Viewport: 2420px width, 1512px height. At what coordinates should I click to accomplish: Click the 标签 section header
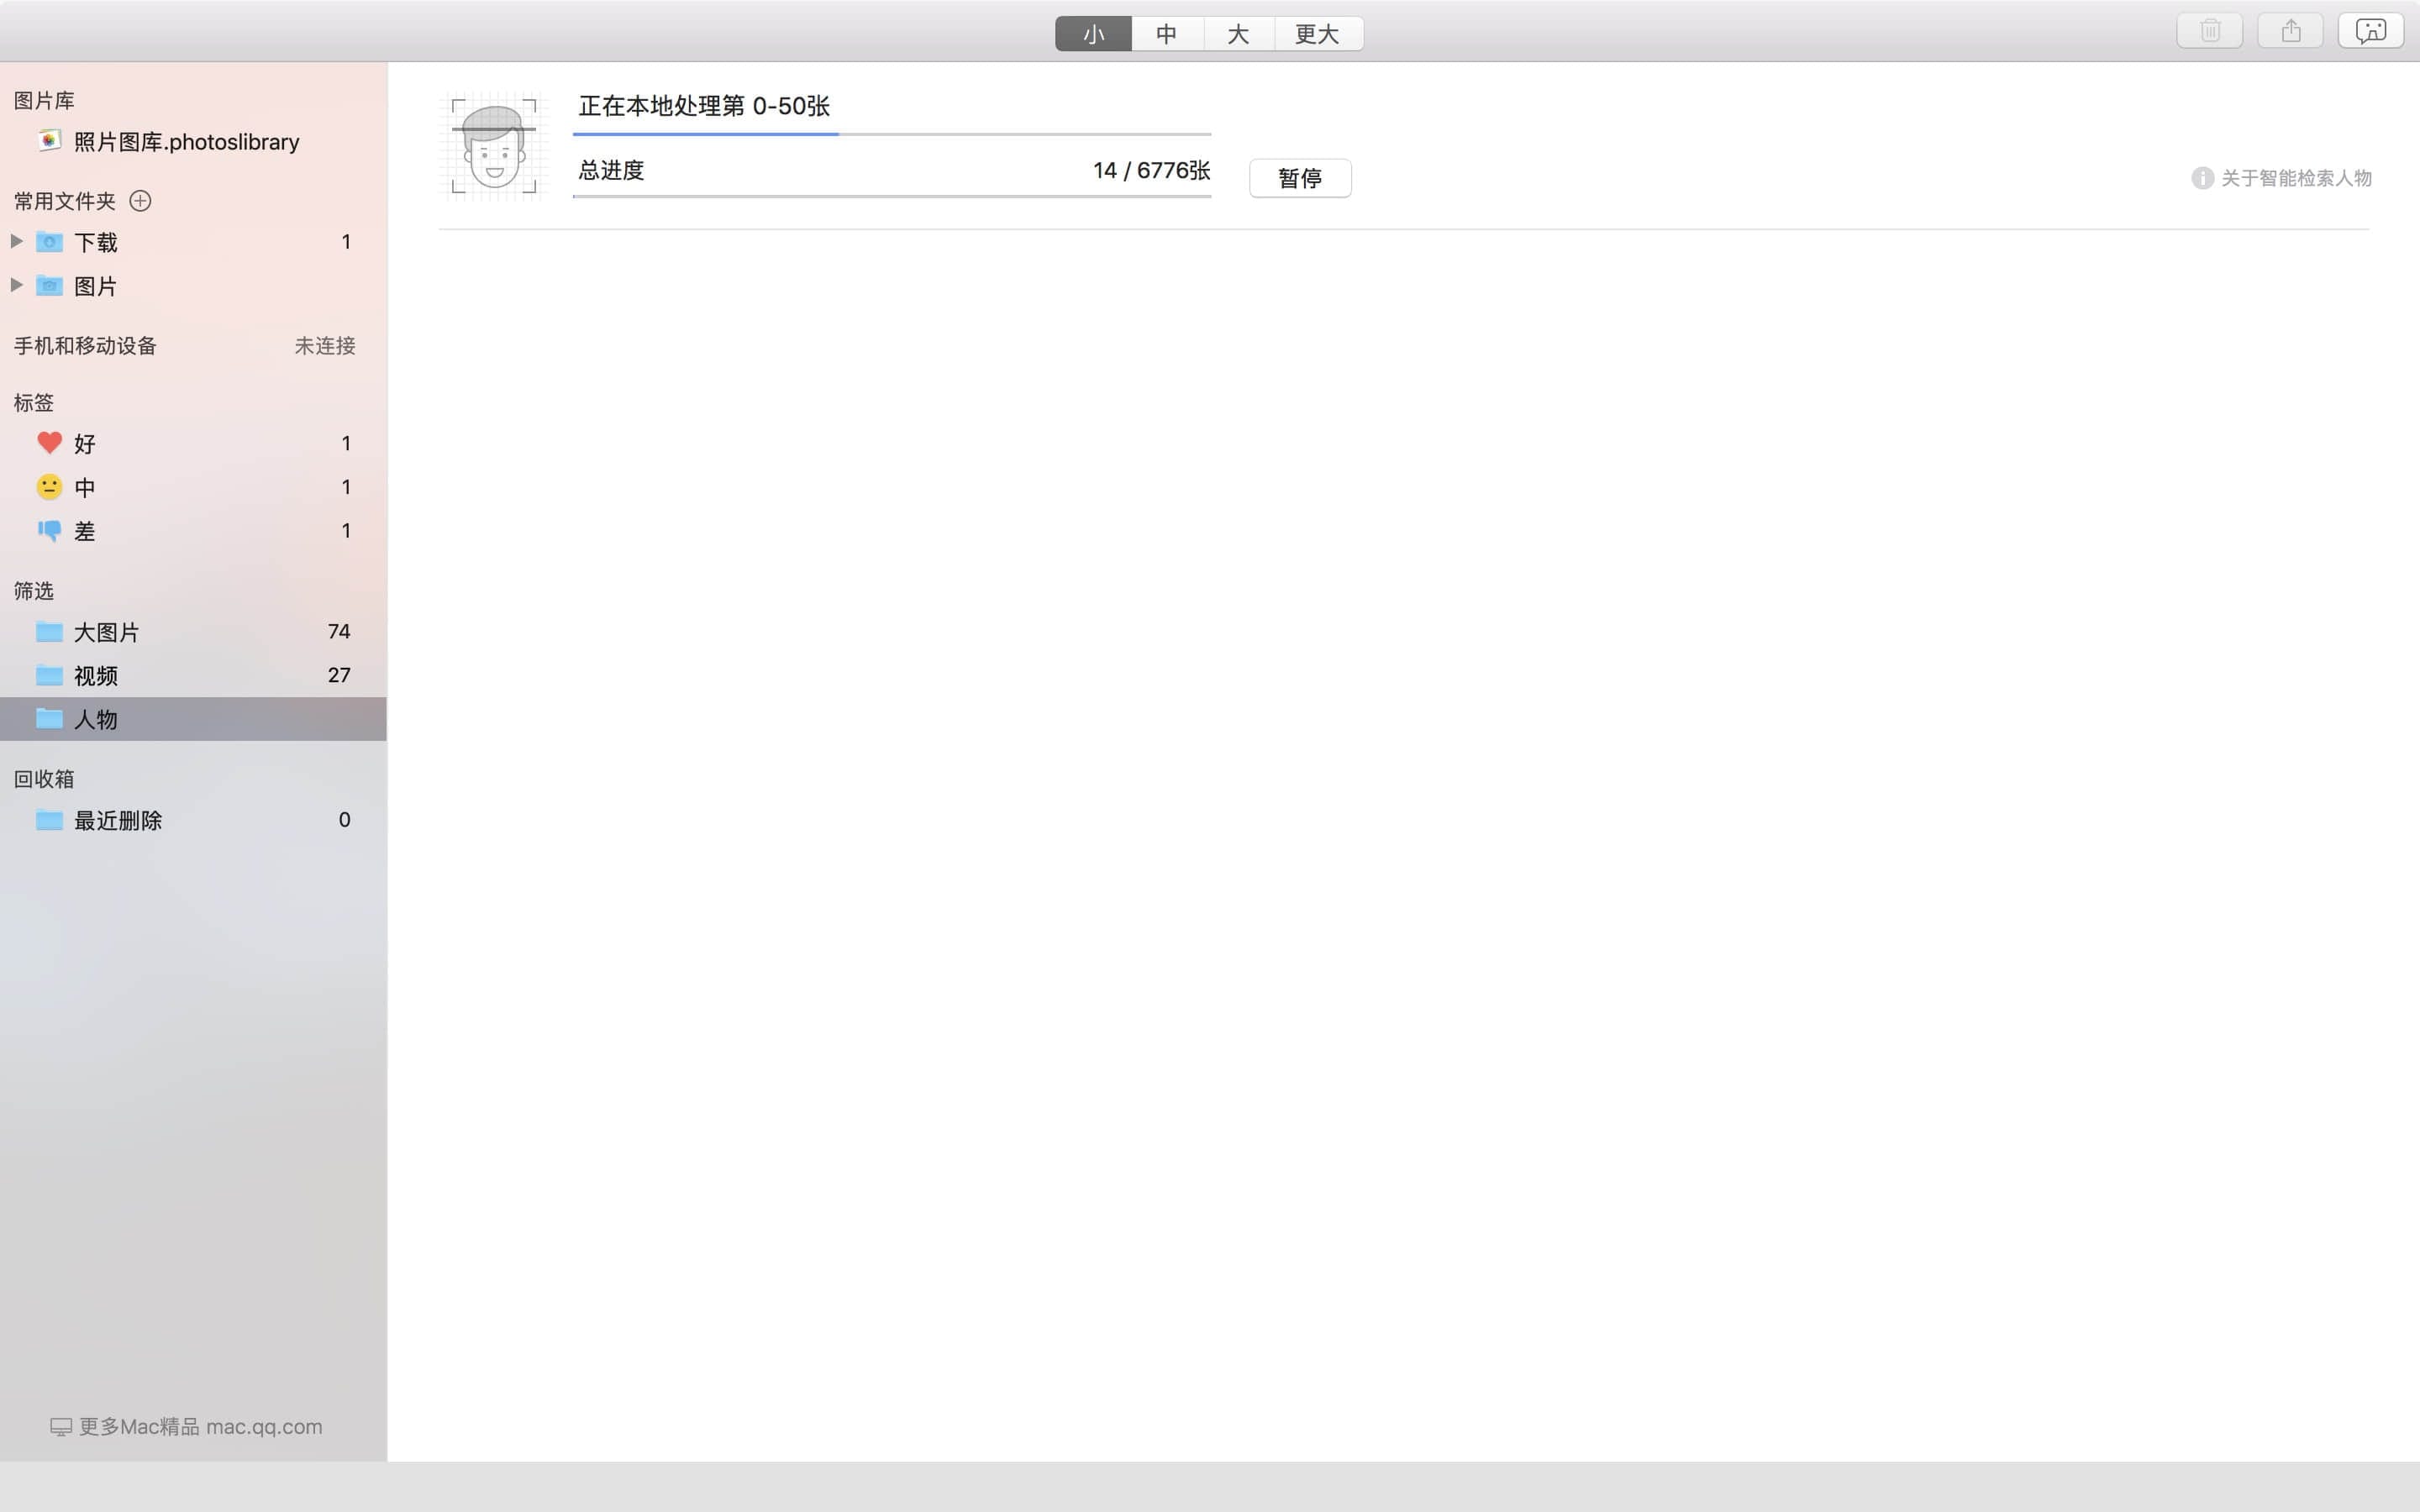coord(33,402)
